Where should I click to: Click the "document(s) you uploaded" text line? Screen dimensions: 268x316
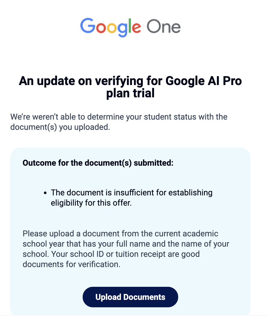(x=60, y=127)
